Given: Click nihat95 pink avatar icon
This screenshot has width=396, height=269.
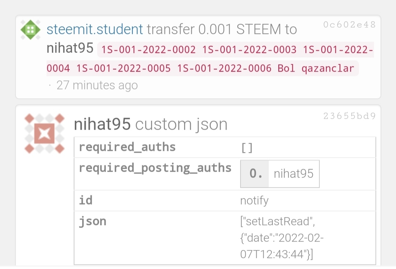Looking at the screenshot, I should [44, 133].
